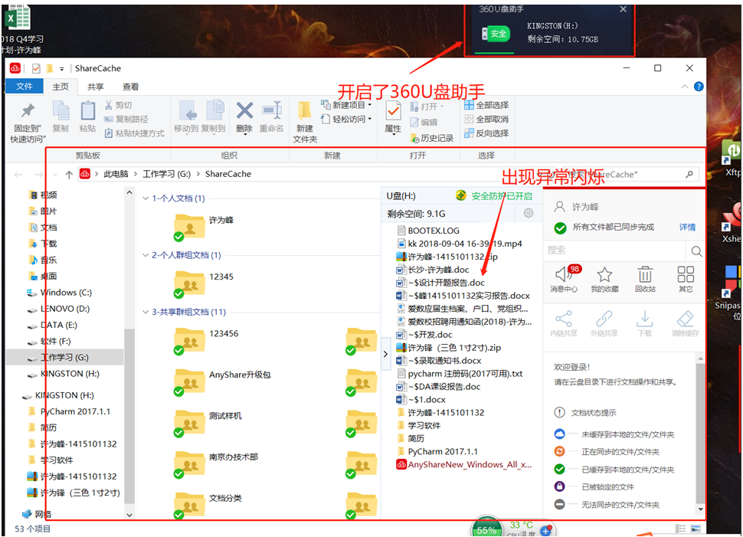Click Edit (编辑) in ribbon
The height and width of the screenshot is (537, 743).
tap(424, 122)
